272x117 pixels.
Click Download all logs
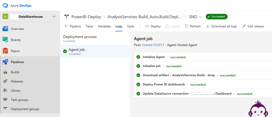point(224,26)
